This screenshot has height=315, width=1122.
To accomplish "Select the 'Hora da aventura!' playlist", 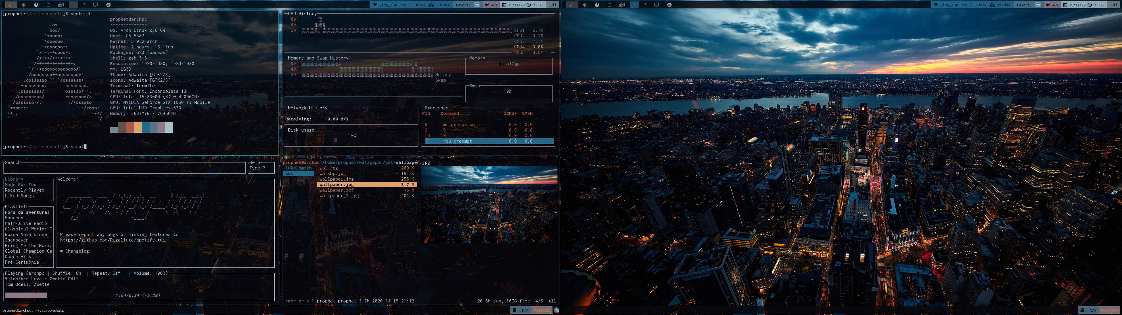I will (x=27, y=212).
